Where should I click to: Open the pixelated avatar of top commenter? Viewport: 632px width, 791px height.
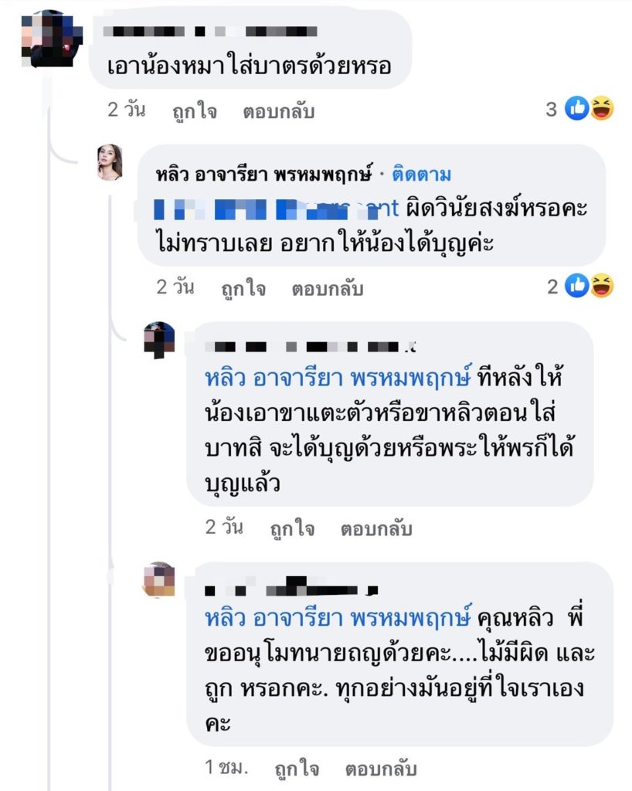52,39
